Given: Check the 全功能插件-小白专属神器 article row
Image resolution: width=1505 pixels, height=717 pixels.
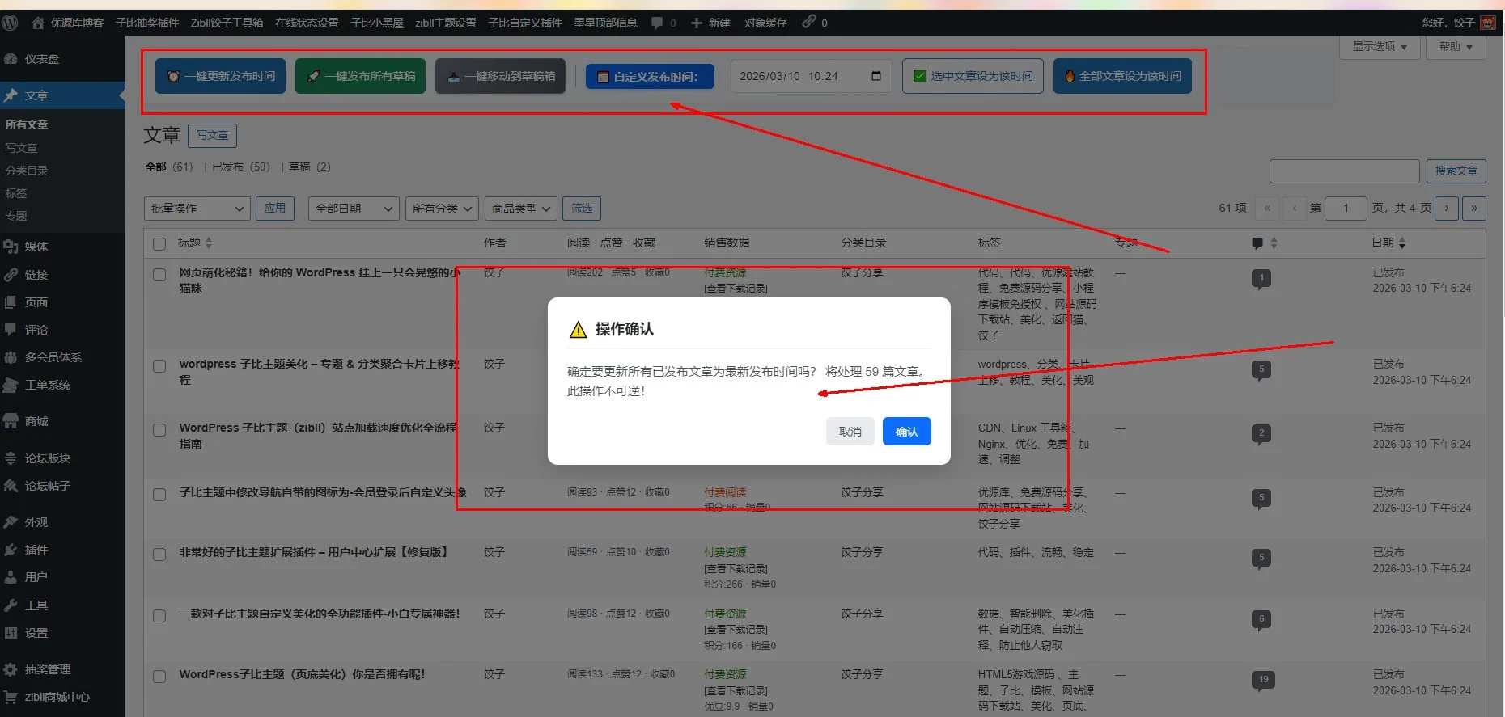Looking at the screenshot, I should (x=159, y=616).
